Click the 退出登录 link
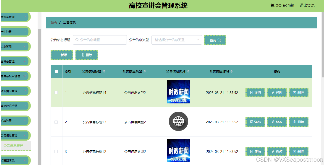The image size is (324, 165). click(x=307, y=5)
